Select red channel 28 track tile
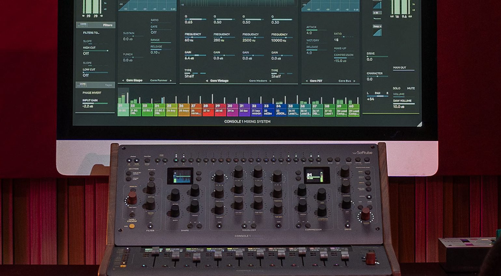Screen dimensions: 501x276 click(208, 110)
